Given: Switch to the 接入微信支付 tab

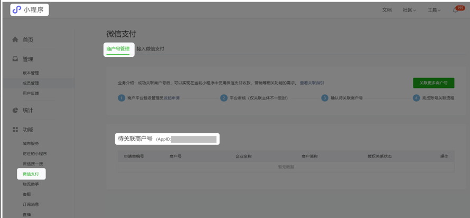Looking at the screenshot, I should (x=151, y=49).
